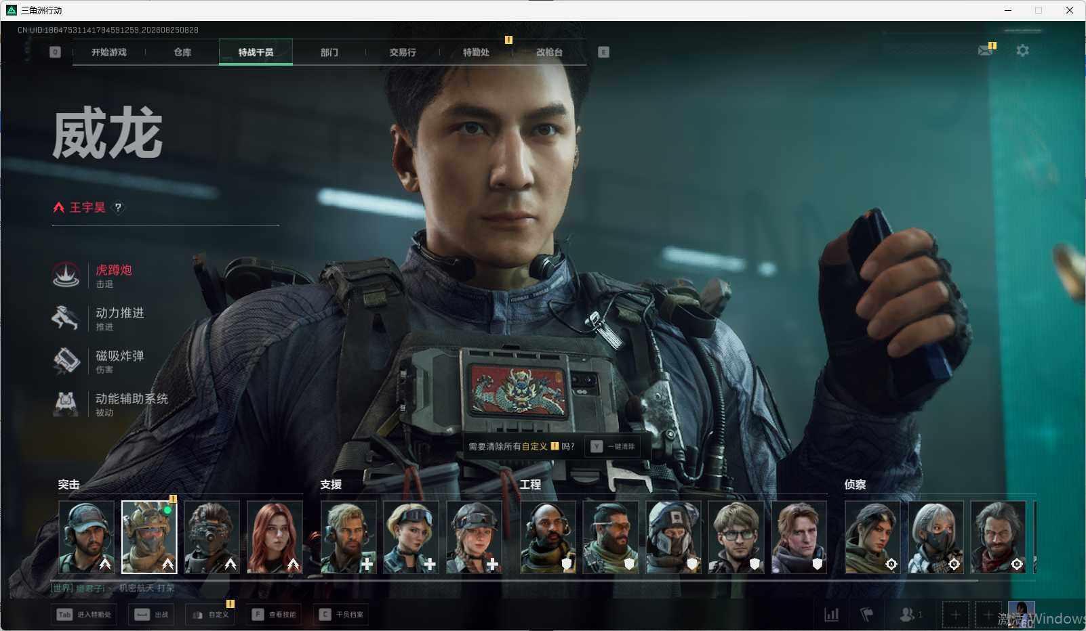
Task: Choose the bearded 侦察 operator with red scarf
Action: [998, 537]
